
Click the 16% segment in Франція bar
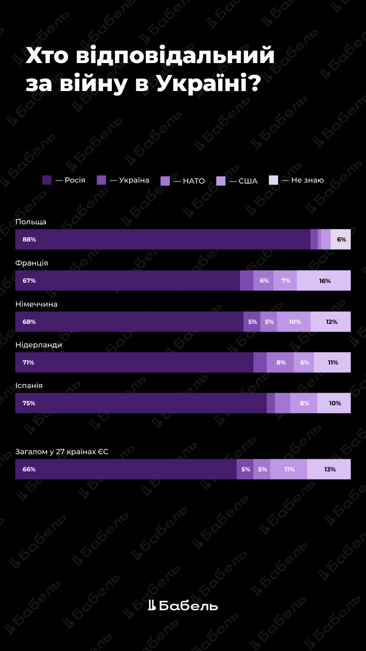(x=324, y=280)
